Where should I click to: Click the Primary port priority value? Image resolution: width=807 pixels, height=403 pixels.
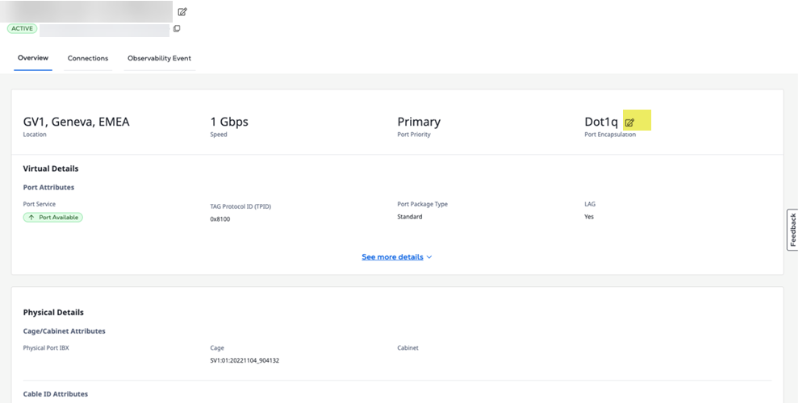tap(419, 122)
